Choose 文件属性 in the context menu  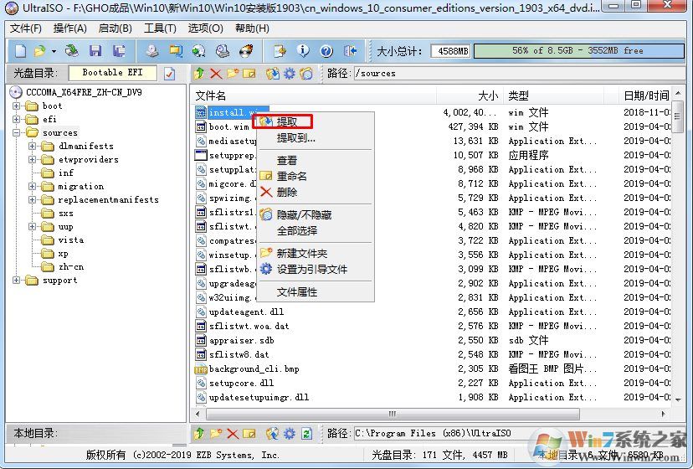tap(316, 292)
